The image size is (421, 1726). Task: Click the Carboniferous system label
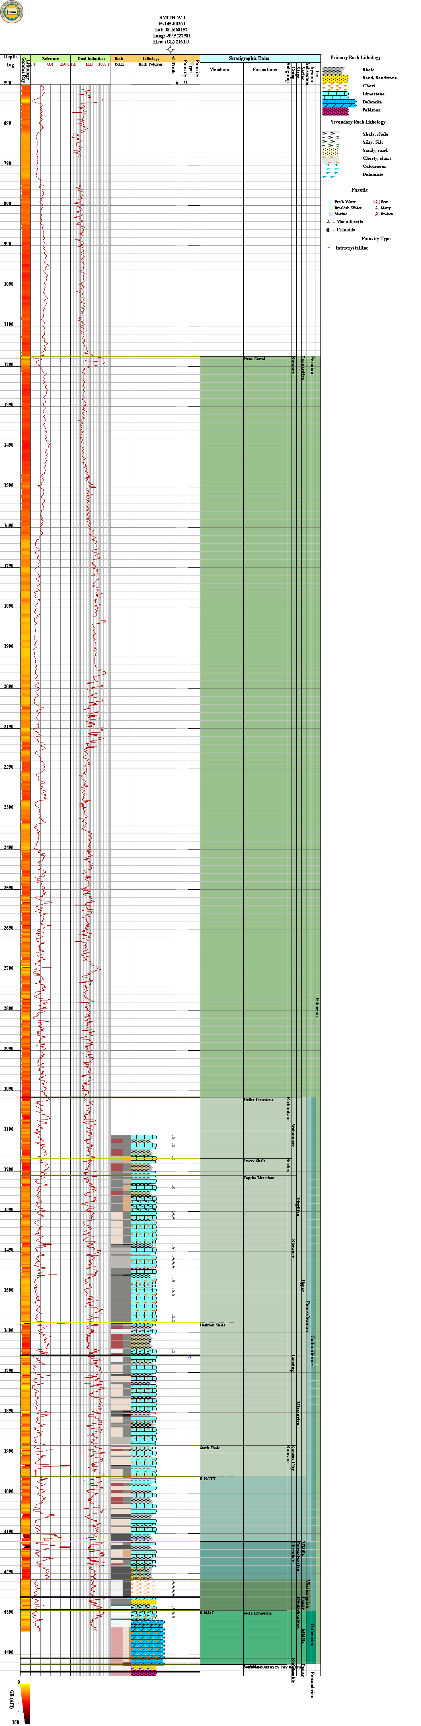pyautogui.click(x=312, y=1351)
